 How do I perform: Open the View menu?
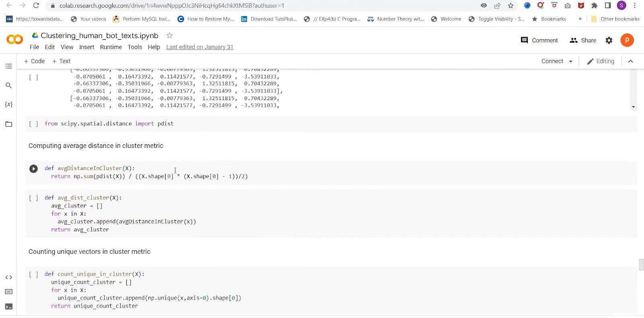pyautogui.click(x=67, y=47)
